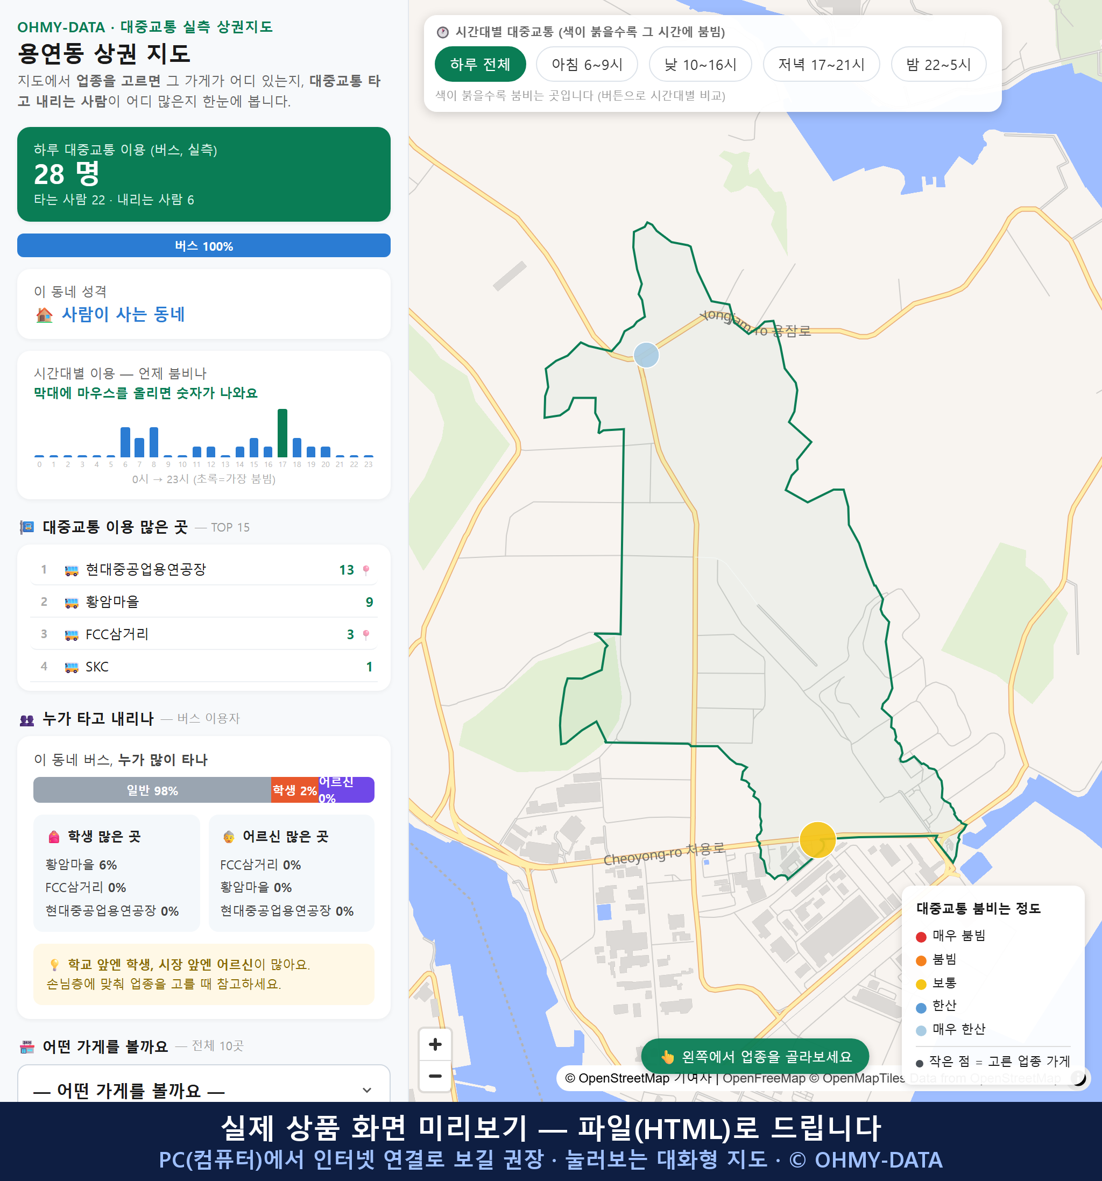This screenshot has width=1102, height=1181.
Task: Open the OpenMapTiles attribution link
Action: point(857,1078)
